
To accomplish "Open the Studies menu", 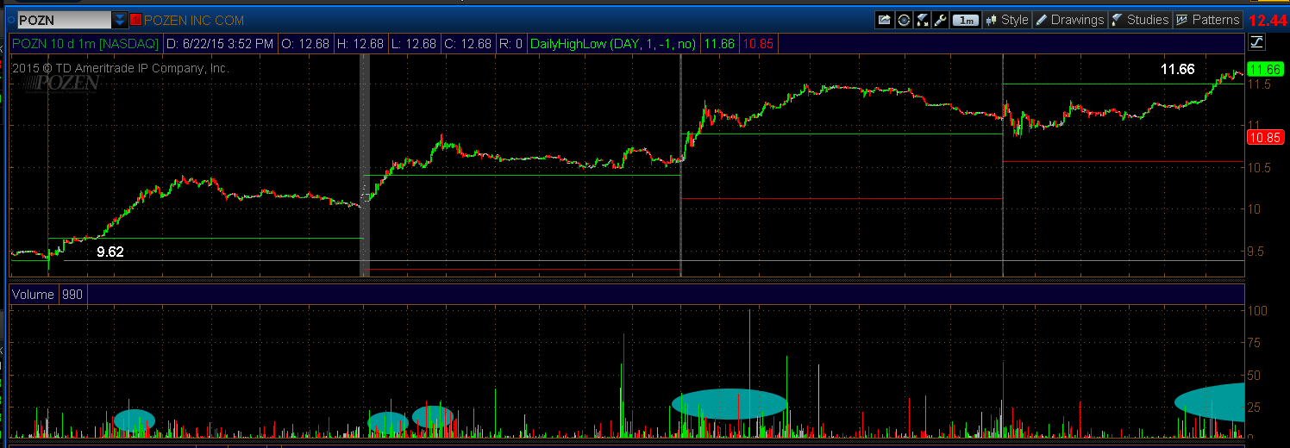I will tap(1140, 20).
